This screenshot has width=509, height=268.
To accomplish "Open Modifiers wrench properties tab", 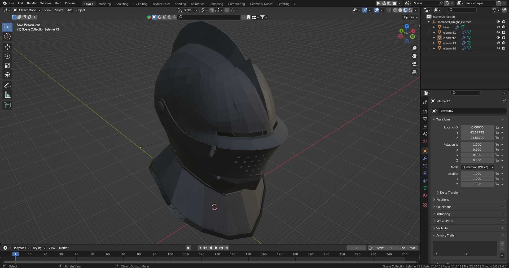I will (425, 158).
